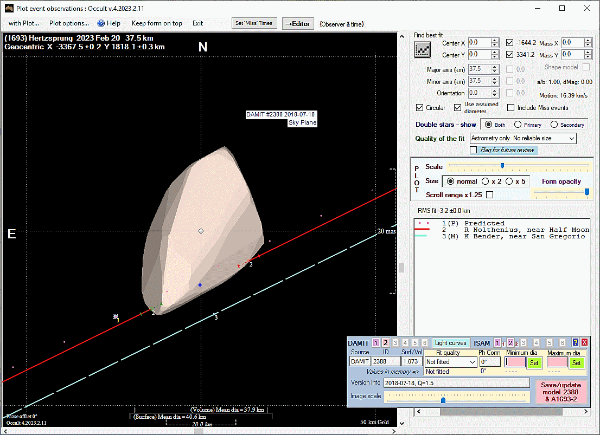Open shape model help question-mark icon
The image size is (600, 435).
pos(576,342)
